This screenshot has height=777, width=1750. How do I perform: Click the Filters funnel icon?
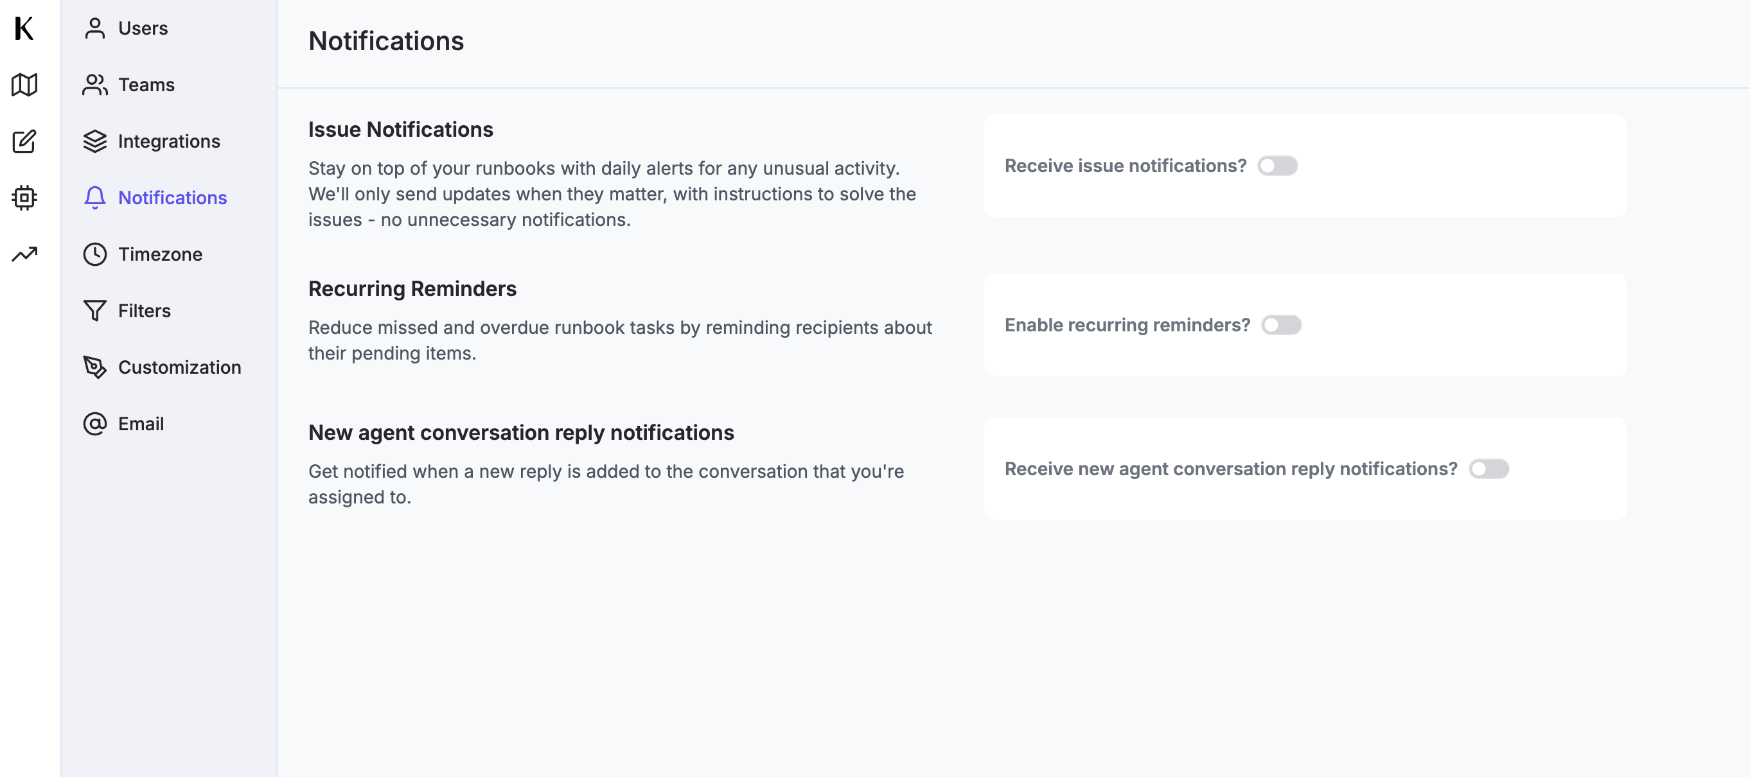pos(95,310)
